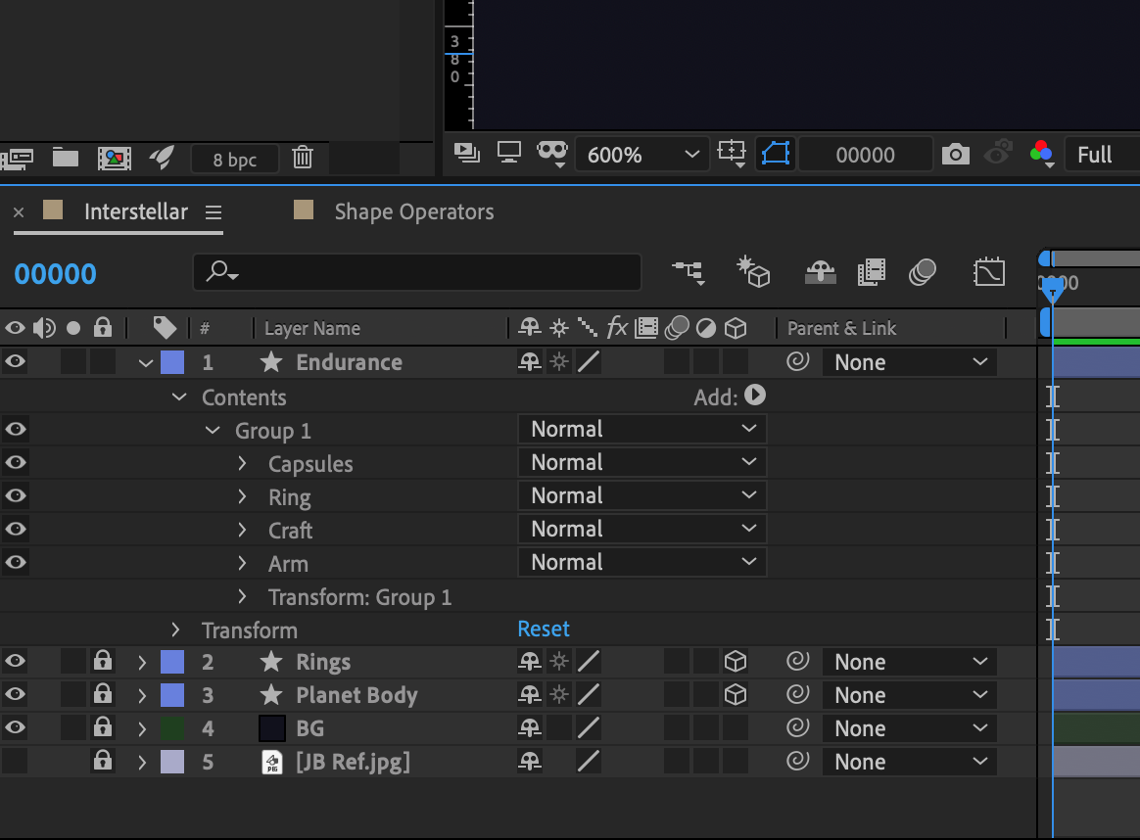Click the Planet Body label color swatch
1140x840 pixels.
[x=171, y=695]
